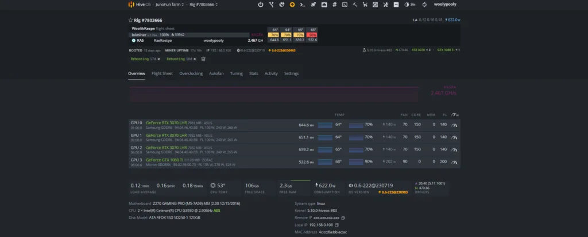Open the Tuning tab

pyautogui.click(x=236, y=74)
